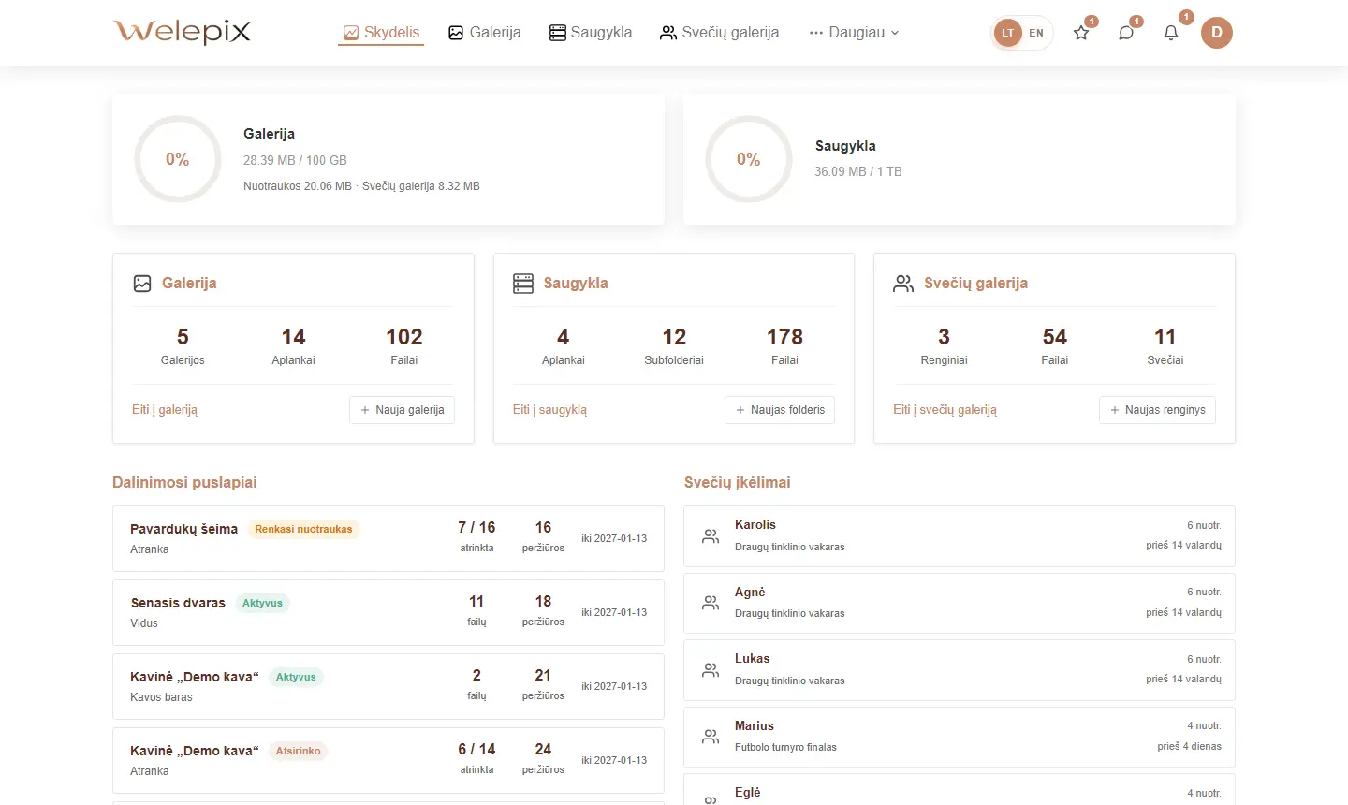This screenshot has width=1348, height=805.
Task: Open Agnė guest upload entry
Action: [960, 603]
